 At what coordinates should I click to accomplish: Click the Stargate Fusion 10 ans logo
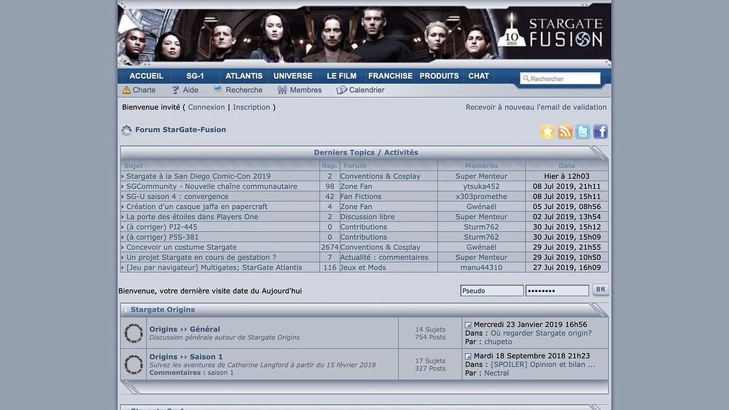click(x=555, y=33)
